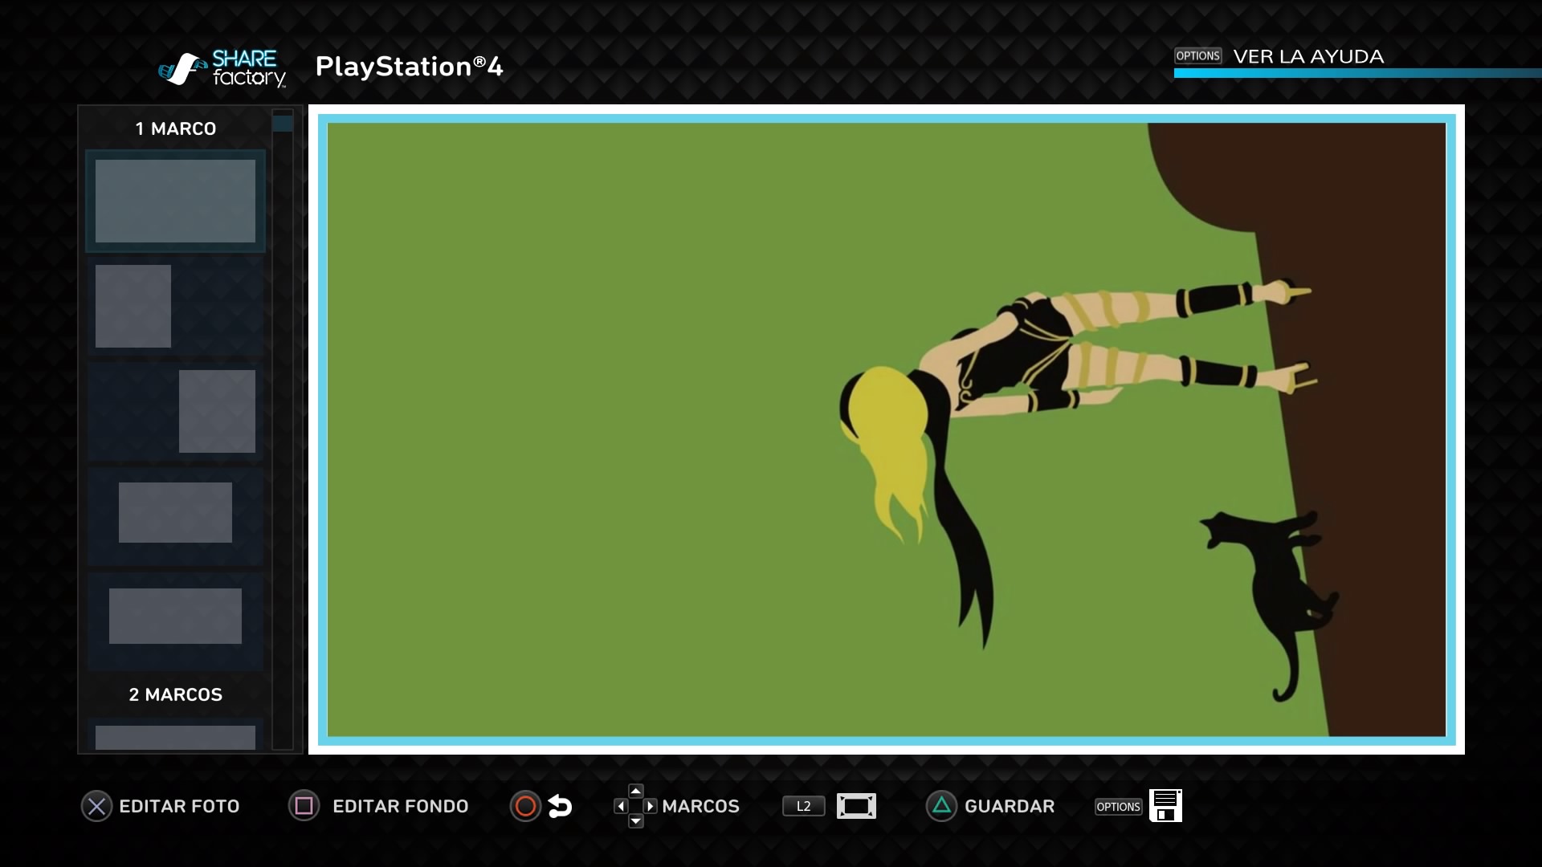Screen dimensions: 1542x867
Task: Click the D-pad right arrow
Action: click(x=650, y=806)
